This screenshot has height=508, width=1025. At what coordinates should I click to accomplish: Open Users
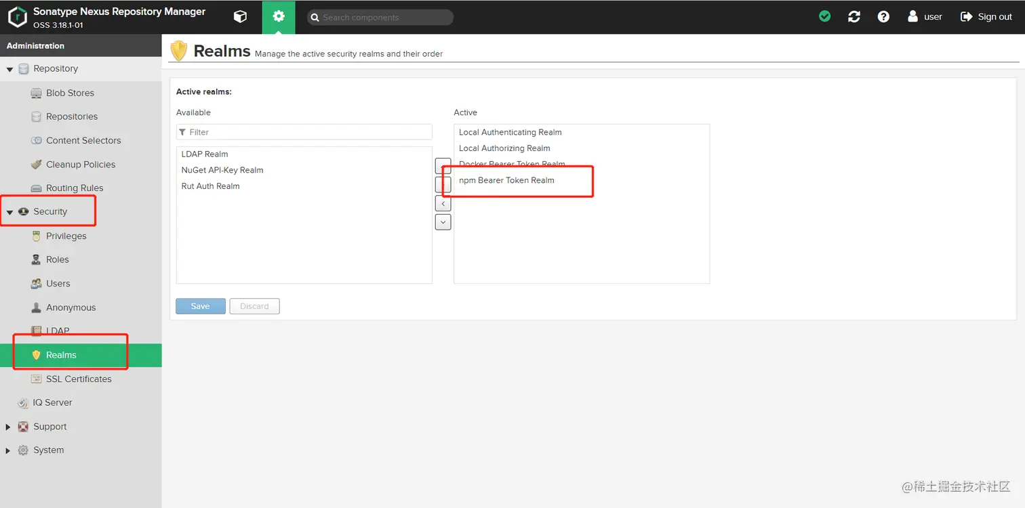[58, 283]
